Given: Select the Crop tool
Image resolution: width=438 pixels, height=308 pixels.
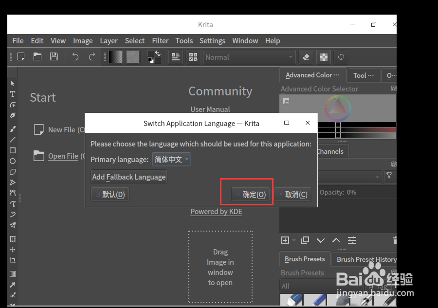Looking at the screenshot, I should pyautogui.click(x=13, y=260).
